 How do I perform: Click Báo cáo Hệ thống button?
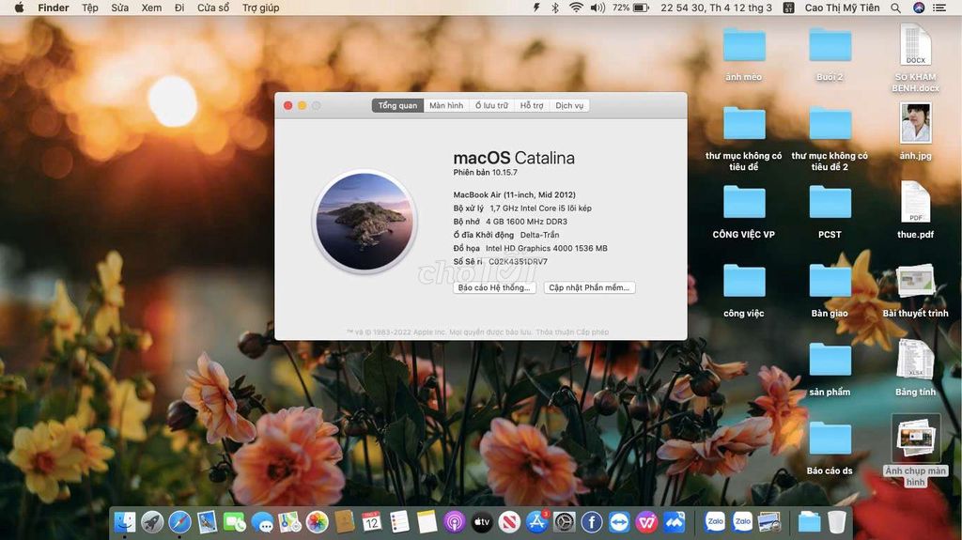click(494, 287)
